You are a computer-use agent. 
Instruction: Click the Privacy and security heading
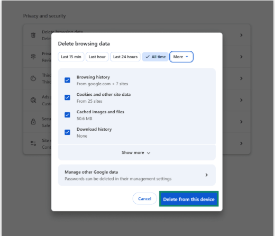point(44,16)
